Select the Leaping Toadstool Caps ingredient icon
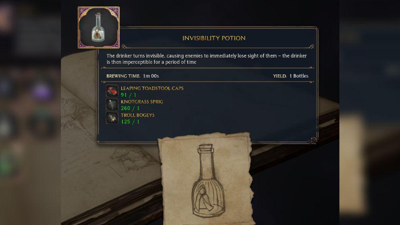The image size is (400, 225). coord(112,91)
